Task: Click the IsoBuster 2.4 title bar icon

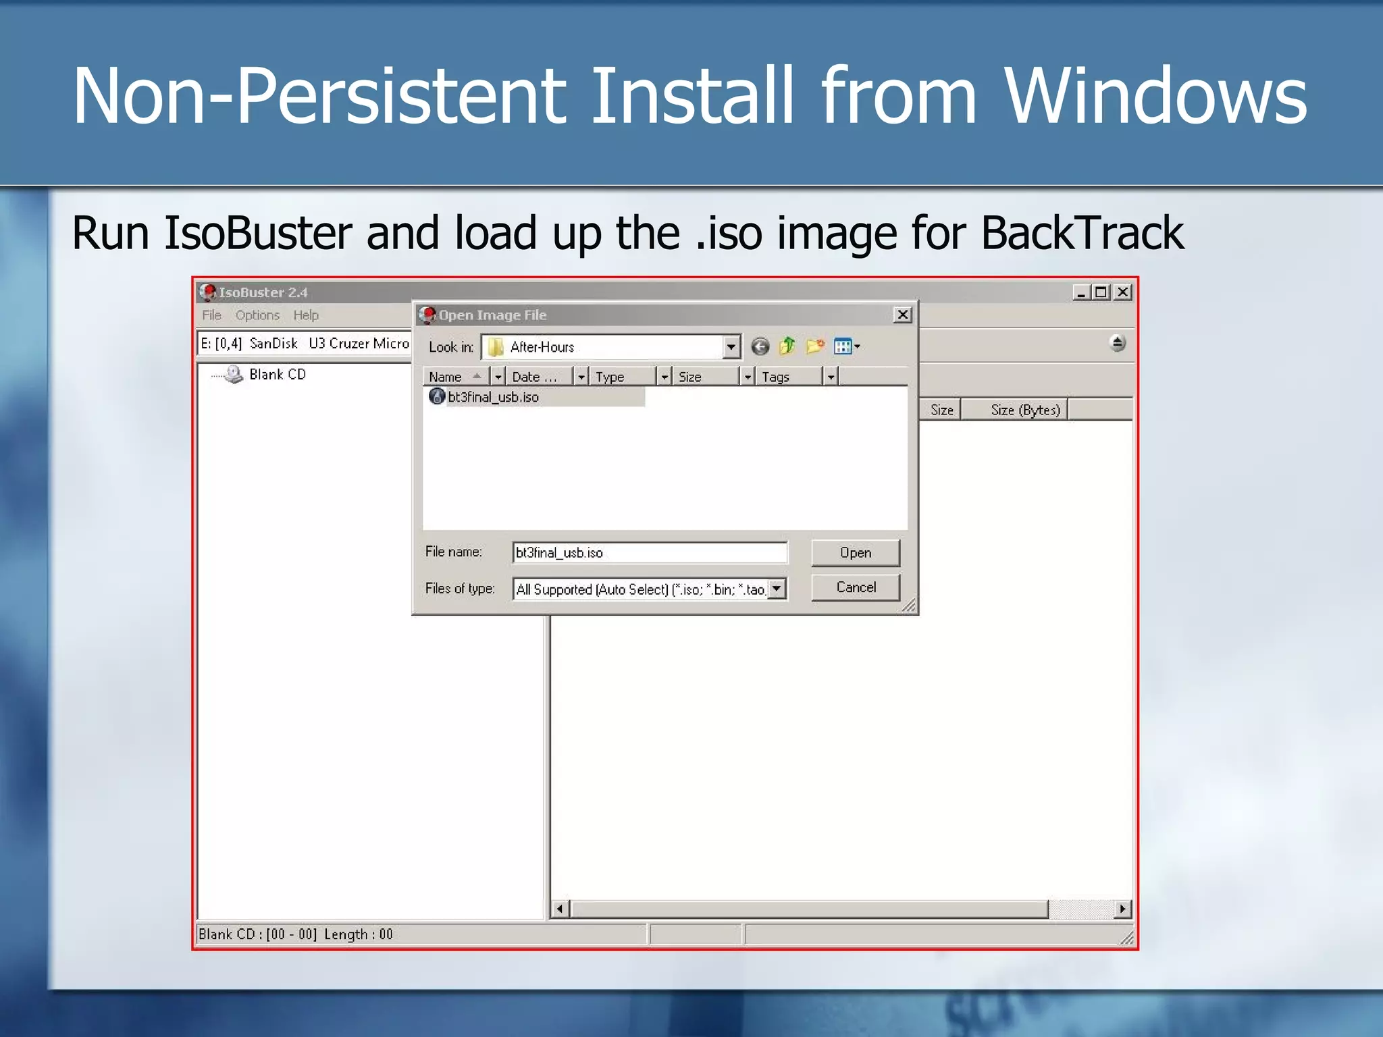Action: pyautogui.click(x=207, y=292)
